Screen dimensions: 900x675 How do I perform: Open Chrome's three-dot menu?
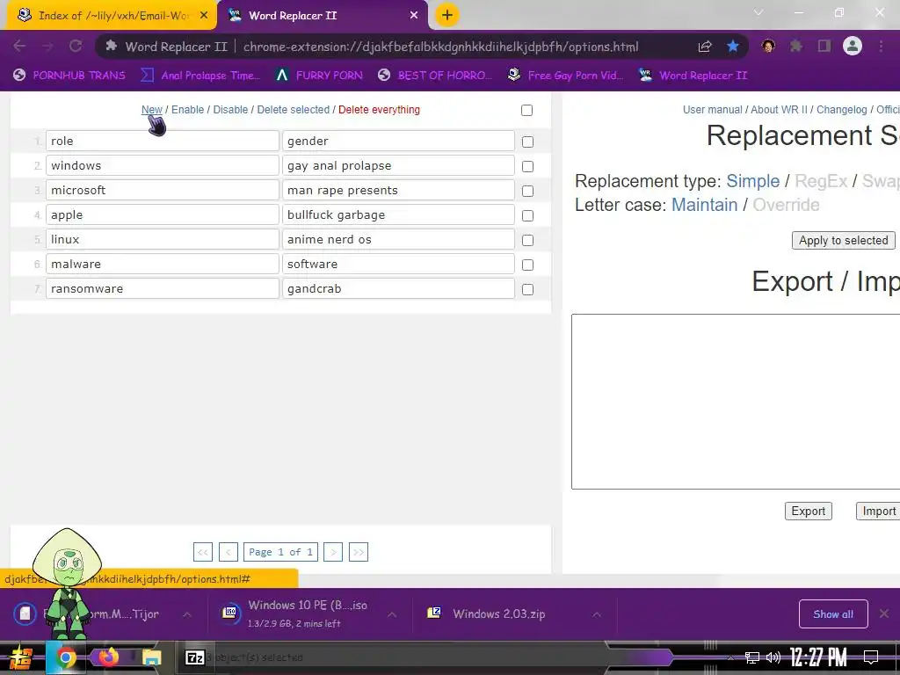tap(881, 46)
